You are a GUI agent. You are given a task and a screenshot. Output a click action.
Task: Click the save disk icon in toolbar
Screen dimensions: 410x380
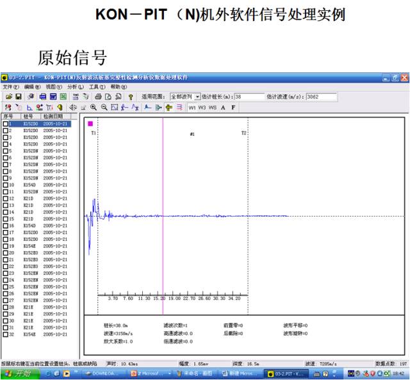tap(19, 97)
